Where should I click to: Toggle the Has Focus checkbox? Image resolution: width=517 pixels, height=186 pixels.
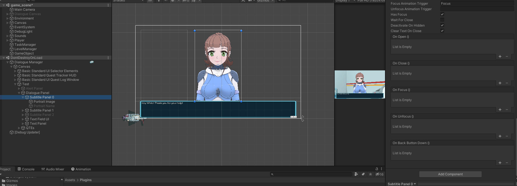pos(442,14)
